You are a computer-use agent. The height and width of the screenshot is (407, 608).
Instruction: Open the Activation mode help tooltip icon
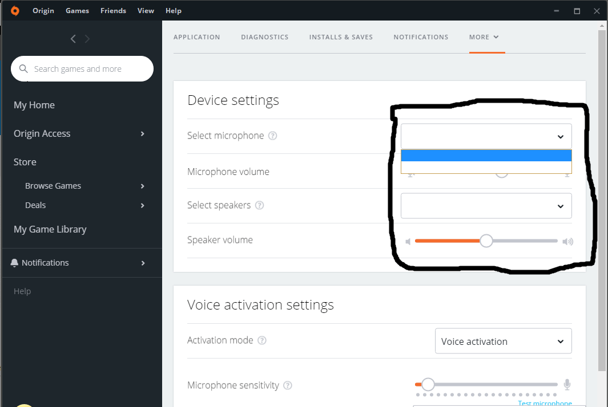pyautogui.click(x=261, y=340)
